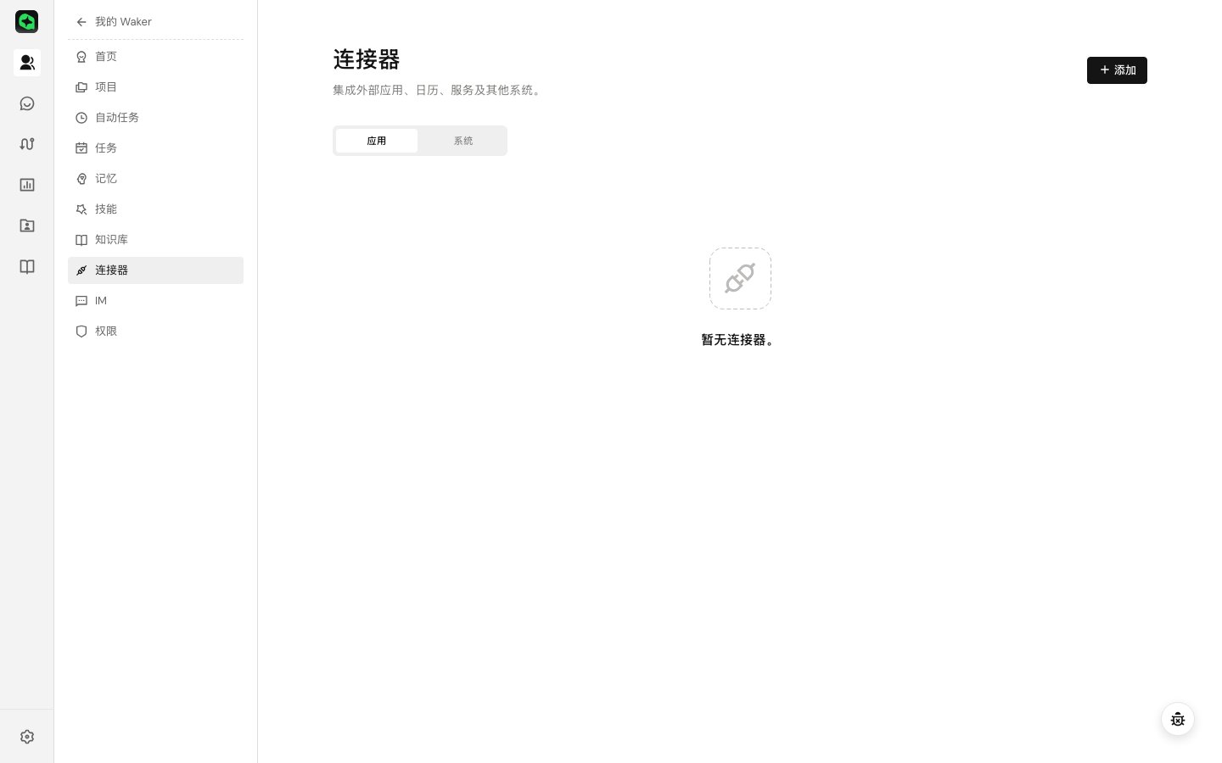This screenshot has height=763, width=1222.
Task: Select 任务 menu item
Action: [155, 148]
